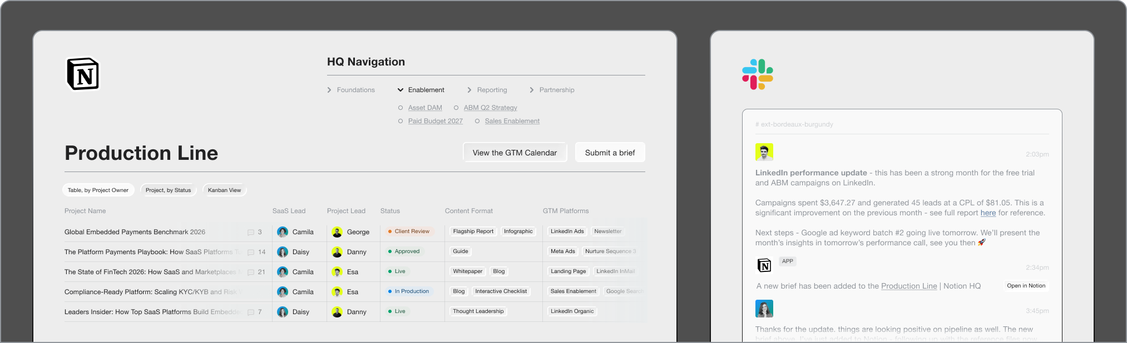Click the Slack logo icon
The image size is (1127, 343).
758,74
